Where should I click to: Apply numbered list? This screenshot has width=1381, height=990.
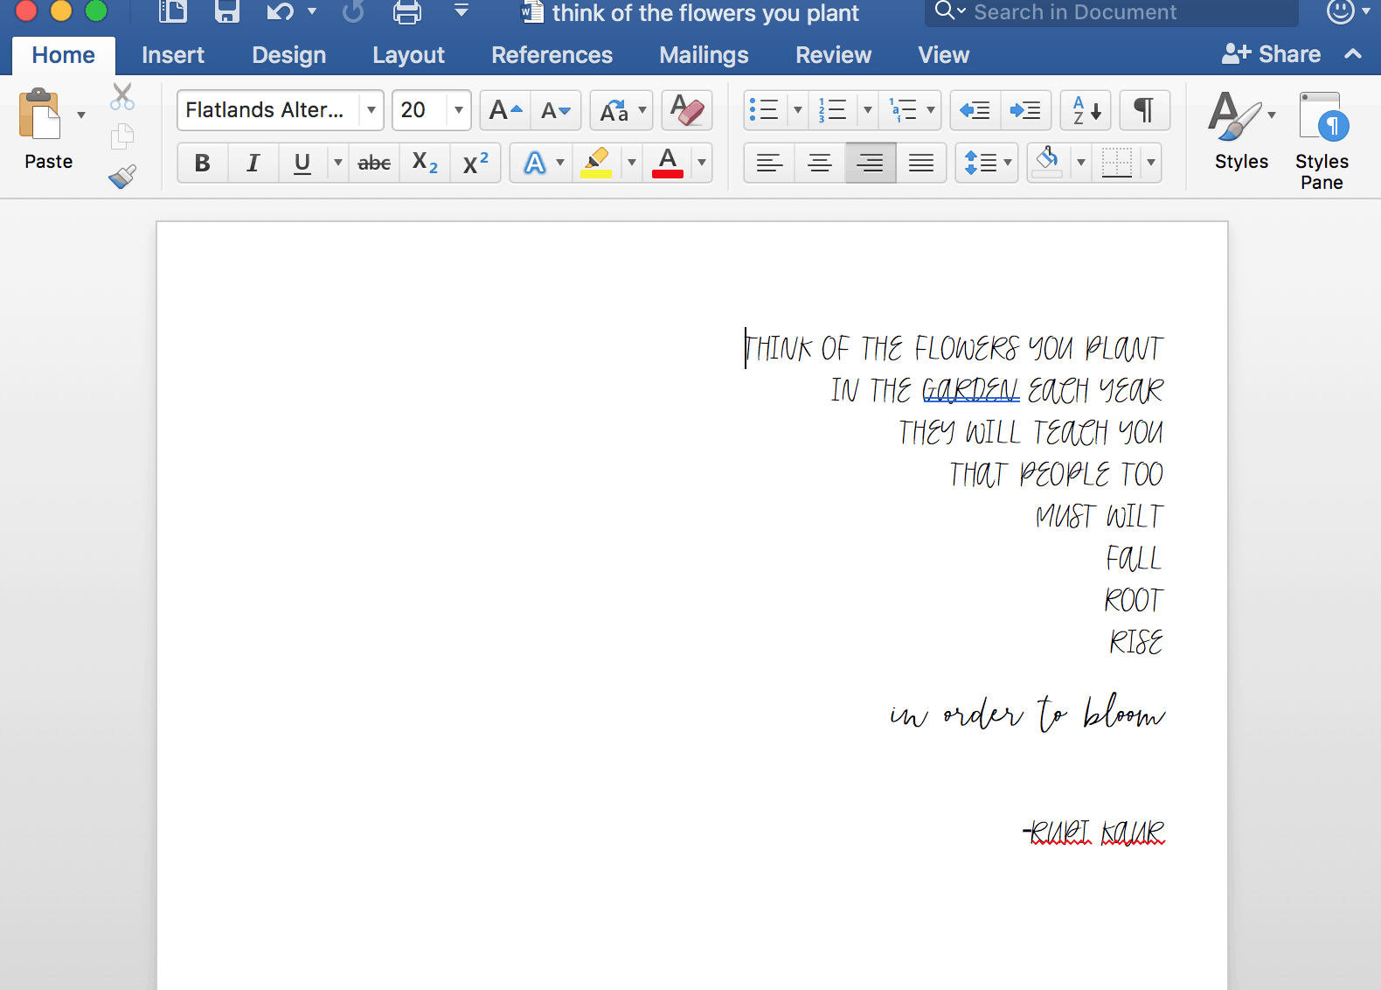click(x=832, y=110)
